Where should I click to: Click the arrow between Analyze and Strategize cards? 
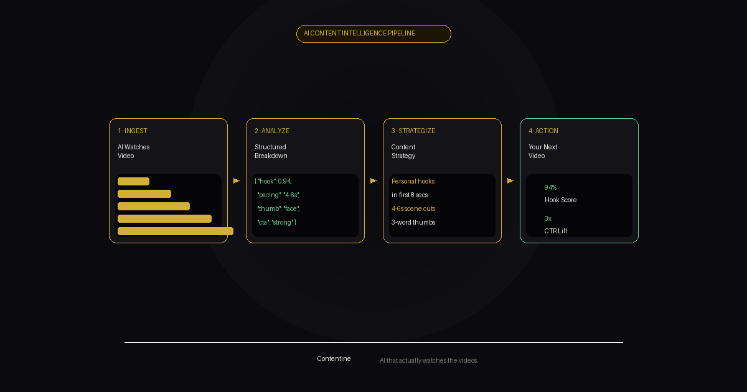(374, 180)
